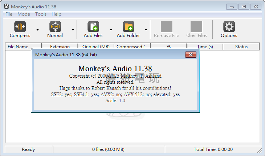The image size is (265, 156).
Task: Close the About Monkey's Audio dialog
Action: point(191,54)
